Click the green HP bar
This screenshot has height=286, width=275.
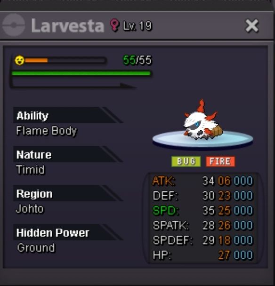coord(81,73)
